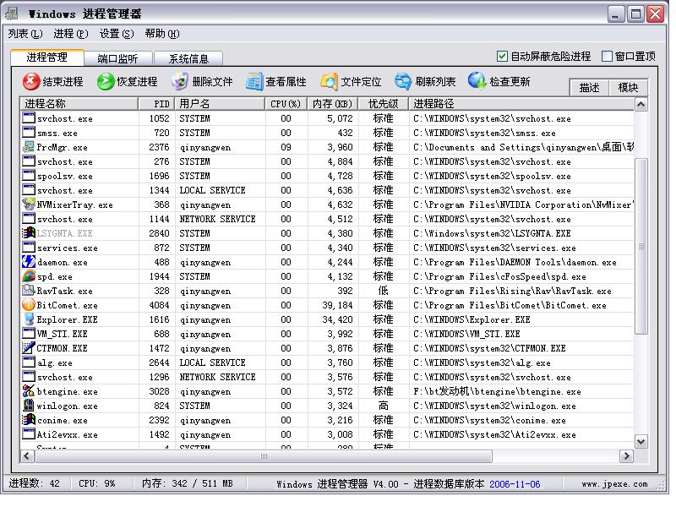Sort by CPU(%) column header
This screenshot has width=676, height=507.
286,103
